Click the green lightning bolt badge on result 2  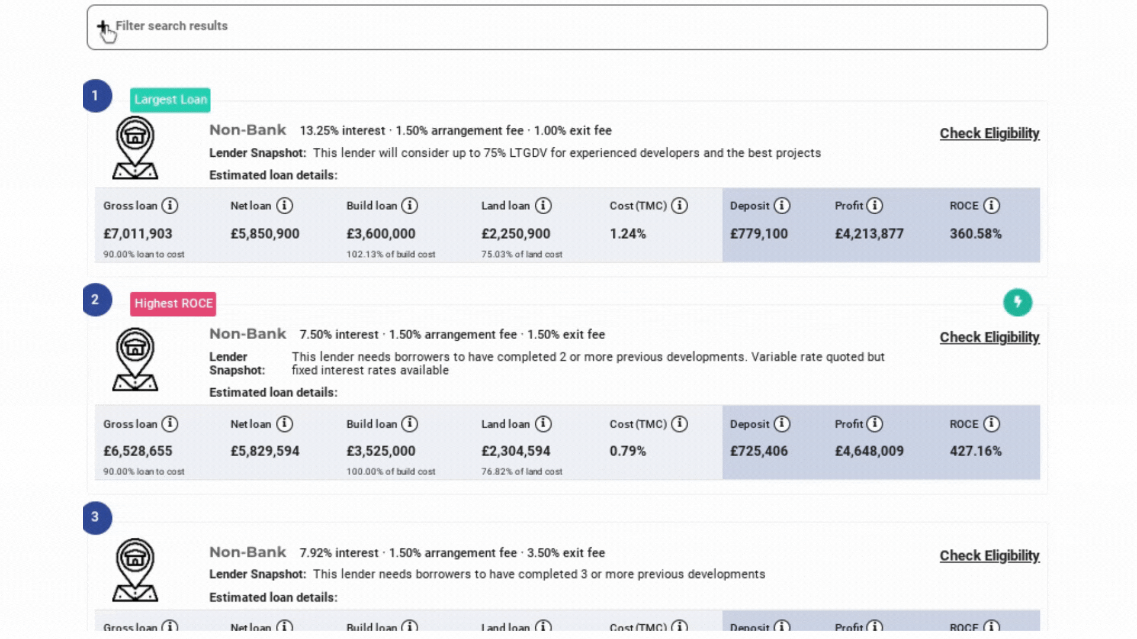[1017, 302]
